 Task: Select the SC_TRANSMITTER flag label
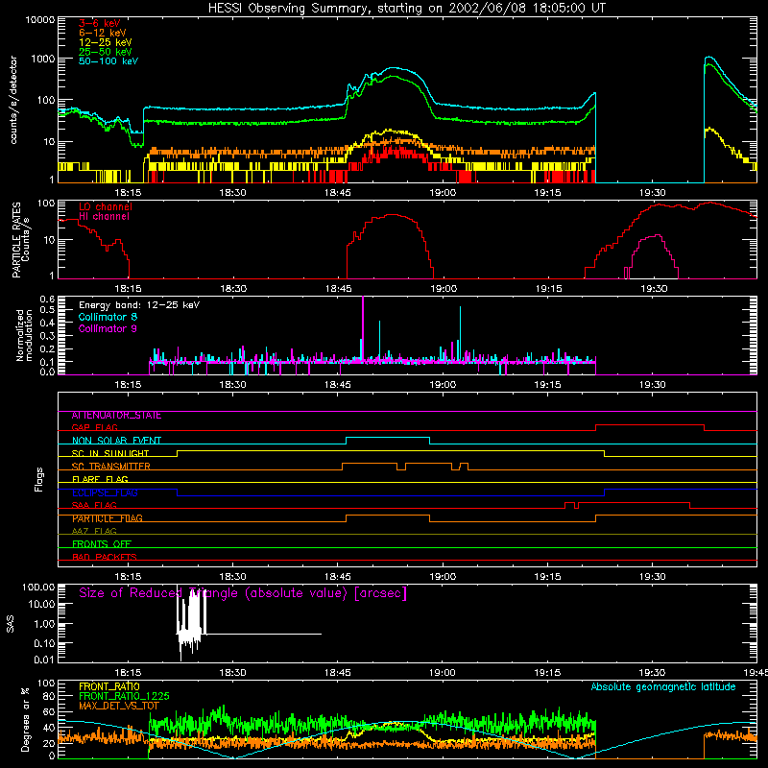(x=111, y=467)
